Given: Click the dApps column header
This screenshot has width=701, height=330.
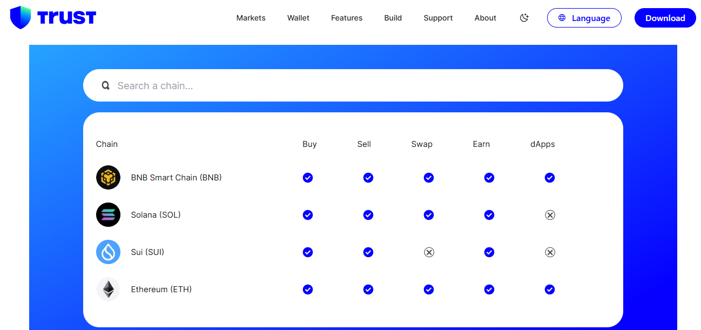Looking at the screenshot, I should [542, 144].
